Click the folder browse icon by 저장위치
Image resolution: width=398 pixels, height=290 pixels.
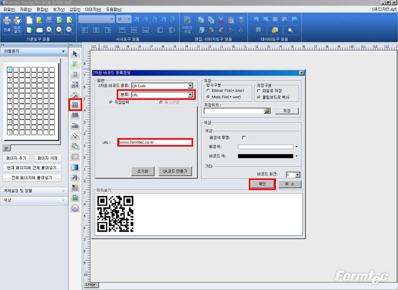pyautogui.click(x=267, y=111)
